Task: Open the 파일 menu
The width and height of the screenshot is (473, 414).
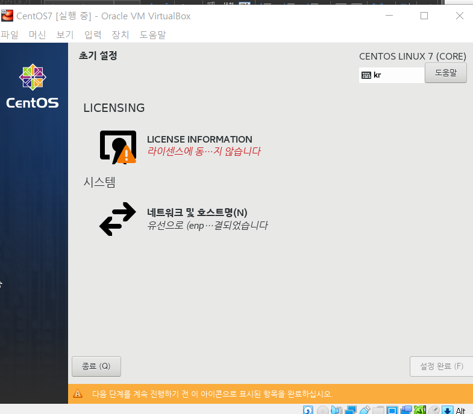Action: 10,35
